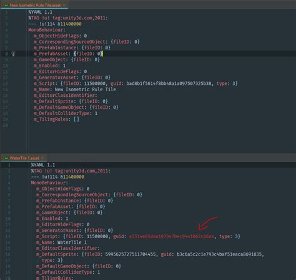The image size is (296, 280).
Task: Click 'MonoBehaviour:' in WaterTile editor
Action: pyautogui.click(x=49, y=183)
